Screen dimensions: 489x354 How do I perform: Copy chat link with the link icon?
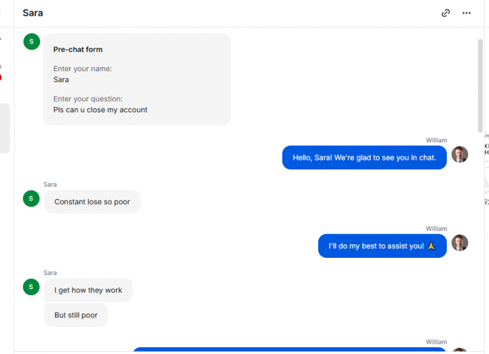tap(445, 13)
